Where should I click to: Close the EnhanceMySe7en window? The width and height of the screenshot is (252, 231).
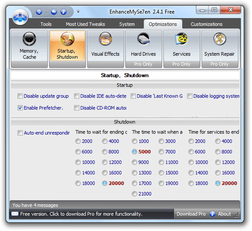[230, 10]
